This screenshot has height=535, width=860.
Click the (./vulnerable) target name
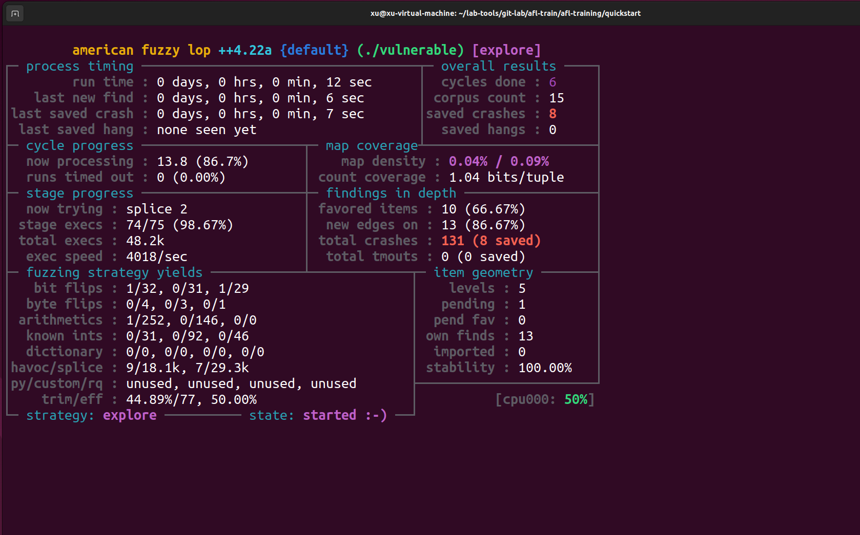(x=410, y=50)
